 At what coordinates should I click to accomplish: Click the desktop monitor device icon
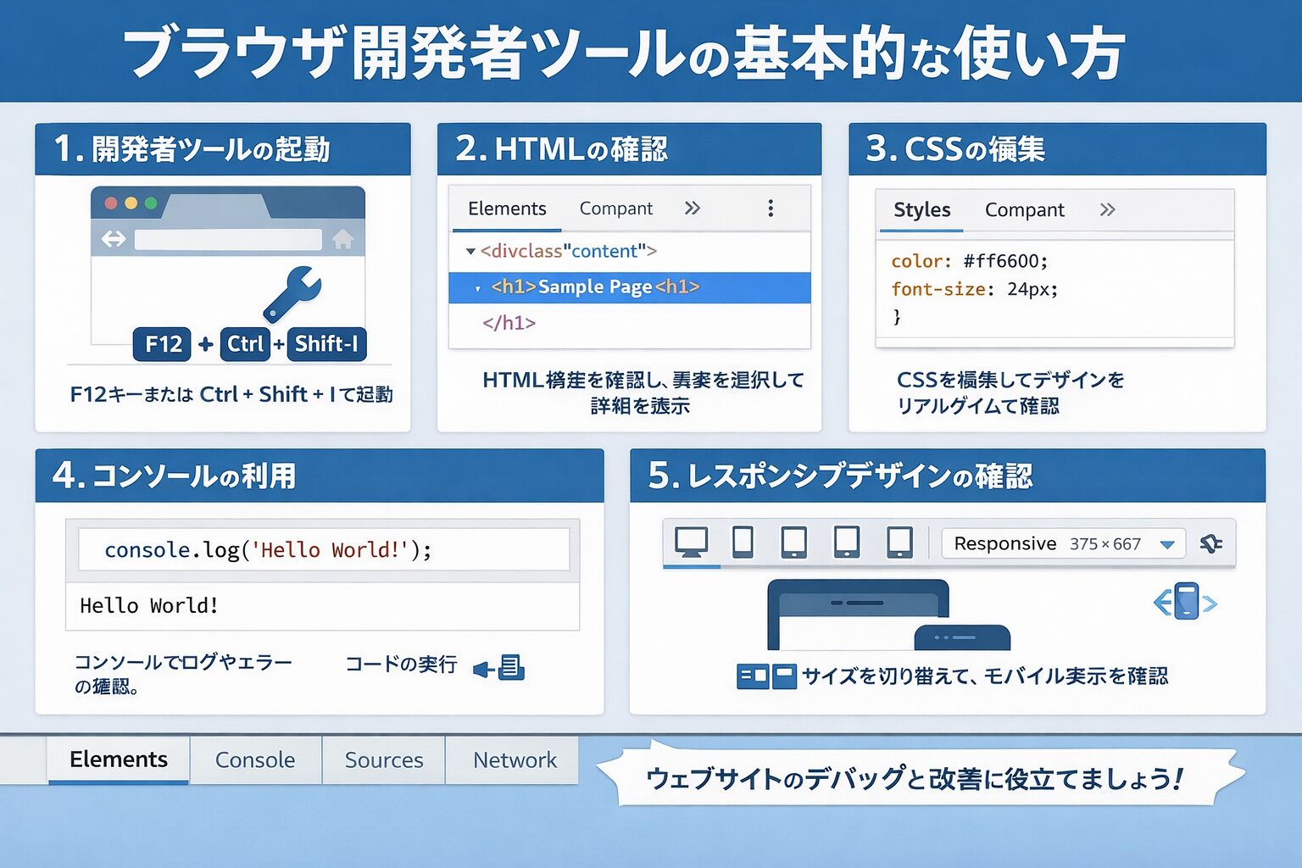[691, 542]
